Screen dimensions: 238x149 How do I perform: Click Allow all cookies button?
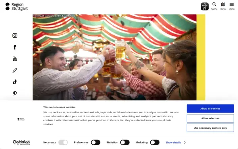click(x=210, y=108)
